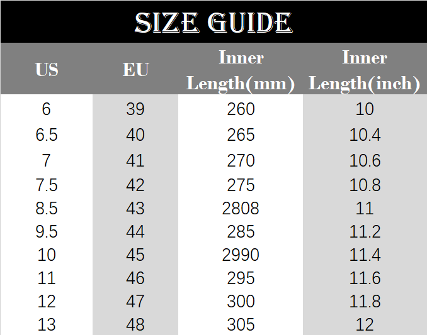Select US size 9.5 cell
This screenshot has width=427, height=335.
[x=47, y=231]
